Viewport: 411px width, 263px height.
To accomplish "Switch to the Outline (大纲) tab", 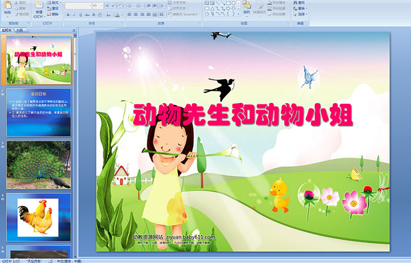I will 19,29.
